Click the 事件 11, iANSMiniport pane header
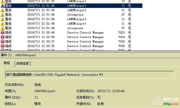Screen dimensions: 180x108 point(18,55)
